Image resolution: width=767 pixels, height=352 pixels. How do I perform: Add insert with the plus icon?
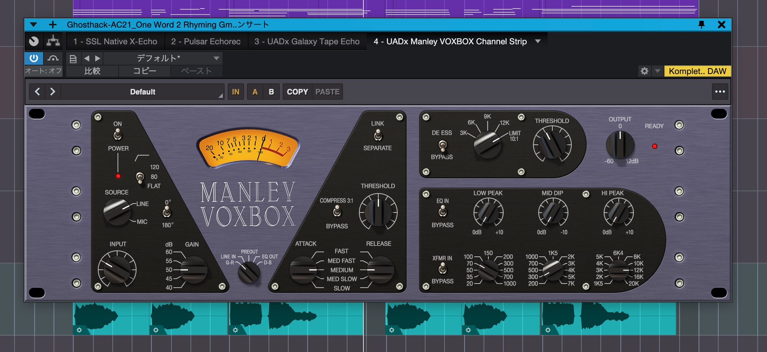[53, 25]
